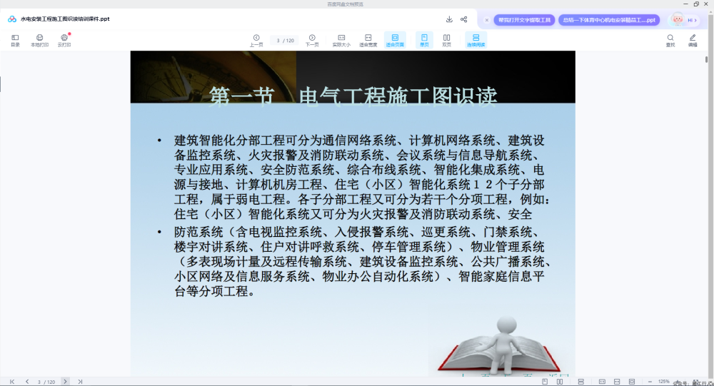The height and width of the screenshot is (386, 714).
Task: Toggle 连续阅读 continuous reading mode
Action: coord(476,40)
